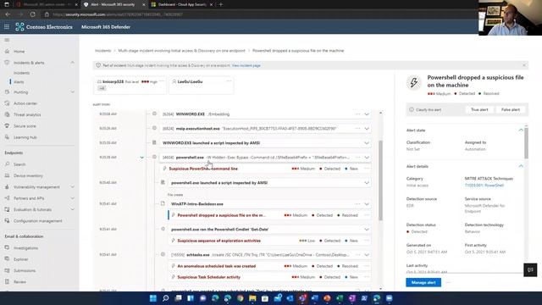Click Incidents breadcrumb link
The image size is (542, 305).
click(x=103, y=51)
